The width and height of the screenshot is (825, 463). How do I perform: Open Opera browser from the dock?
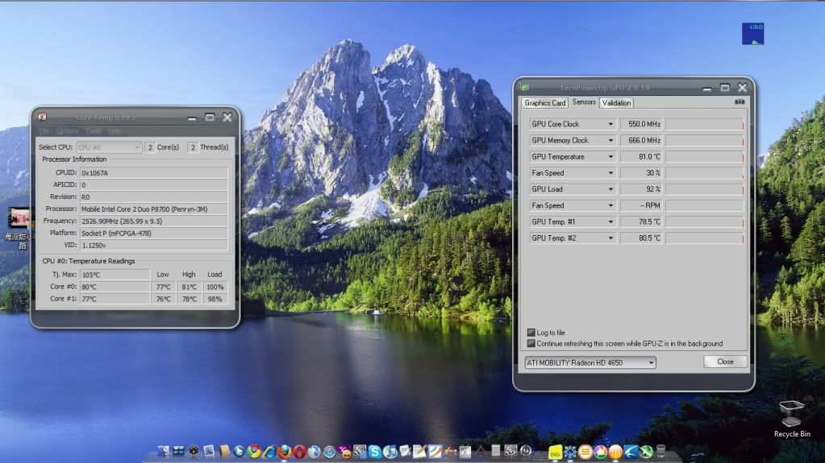(299, 452)
